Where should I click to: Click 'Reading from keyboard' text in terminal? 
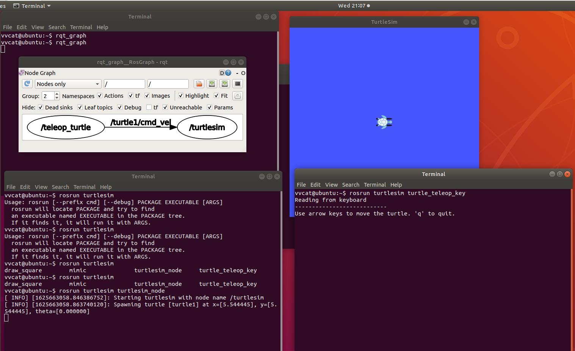coord(331,200)
